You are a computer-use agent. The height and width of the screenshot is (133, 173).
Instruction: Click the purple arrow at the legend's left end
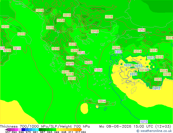[x=6, y=129]
